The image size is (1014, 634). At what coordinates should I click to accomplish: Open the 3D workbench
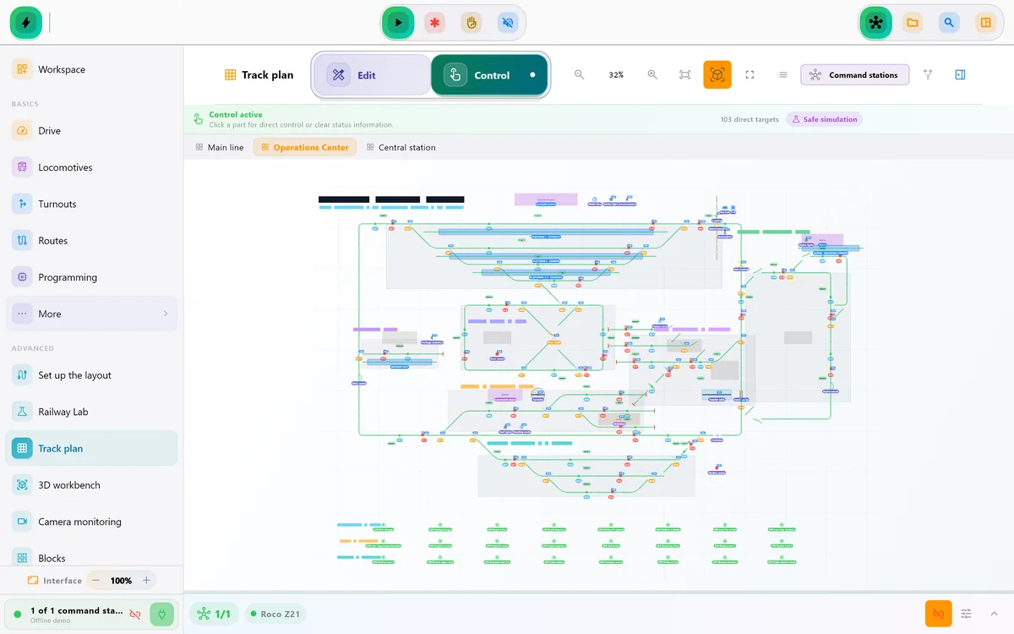(91, 485)
